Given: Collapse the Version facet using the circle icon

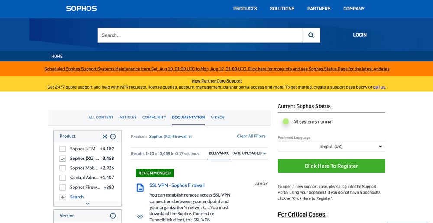Looking at the screenshot, I should (x=113, y=216).
